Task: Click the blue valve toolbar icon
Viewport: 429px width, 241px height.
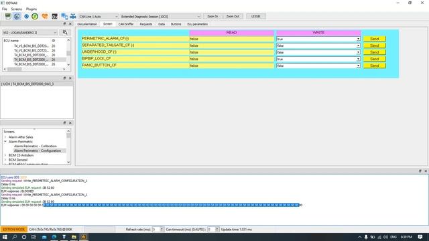Action: (x=73, y=16)
